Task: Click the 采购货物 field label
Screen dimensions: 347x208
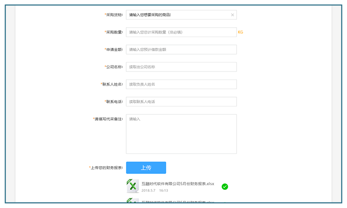Action: tap(114, 15)
